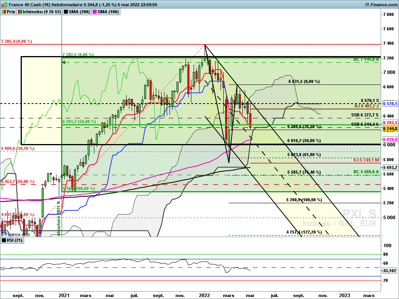Click the vertical label structure 2021 A
399x299 pixels.
tap(59, 219)
